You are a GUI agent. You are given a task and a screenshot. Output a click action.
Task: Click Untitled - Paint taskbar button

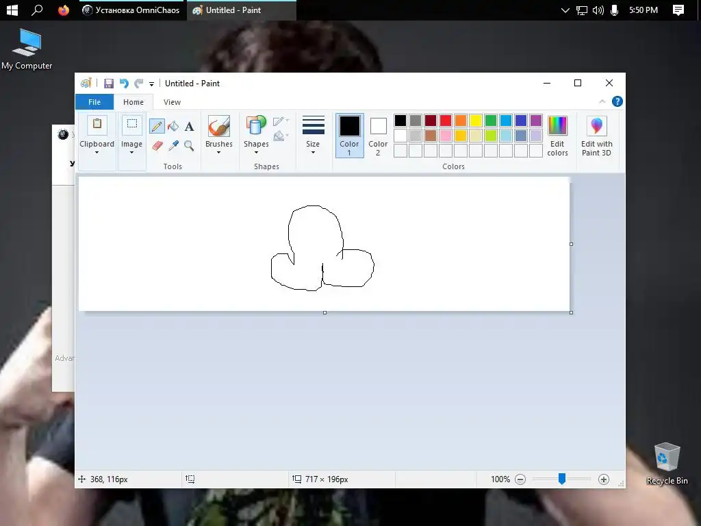[x=242, y=10]
